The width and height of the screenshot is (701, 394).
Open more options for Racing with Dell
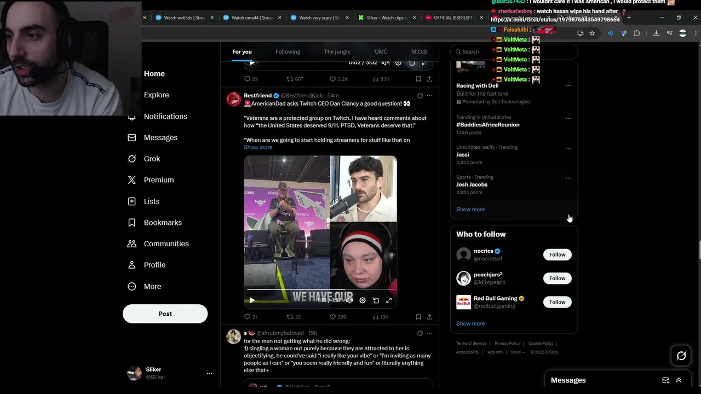pos(568,86)
